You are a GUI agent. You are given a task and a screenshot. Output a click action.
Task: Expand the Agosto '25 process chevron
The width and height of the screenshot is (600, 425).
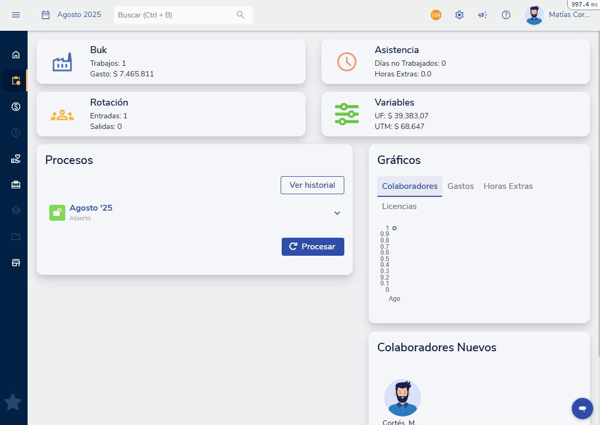point(337,213)
